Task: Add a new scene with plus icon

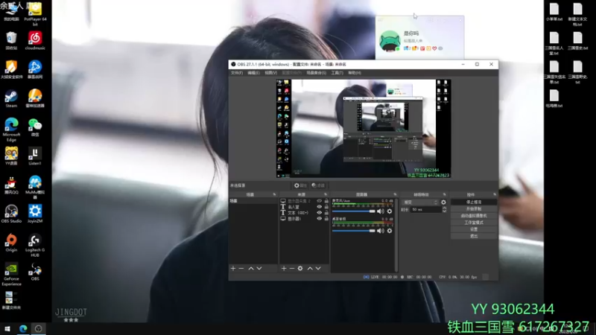Action: (x=233, y=268)
